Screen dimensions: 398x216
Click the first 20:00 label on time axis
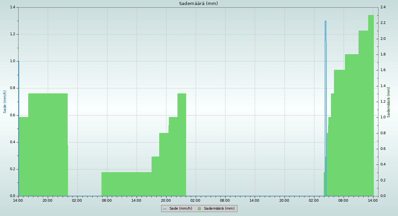[x=48, y=200]
